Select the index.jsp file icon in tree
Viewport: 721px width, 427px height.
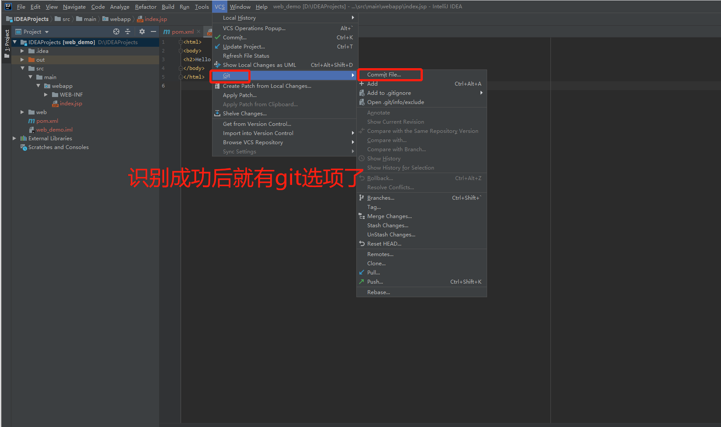point(55,104)
